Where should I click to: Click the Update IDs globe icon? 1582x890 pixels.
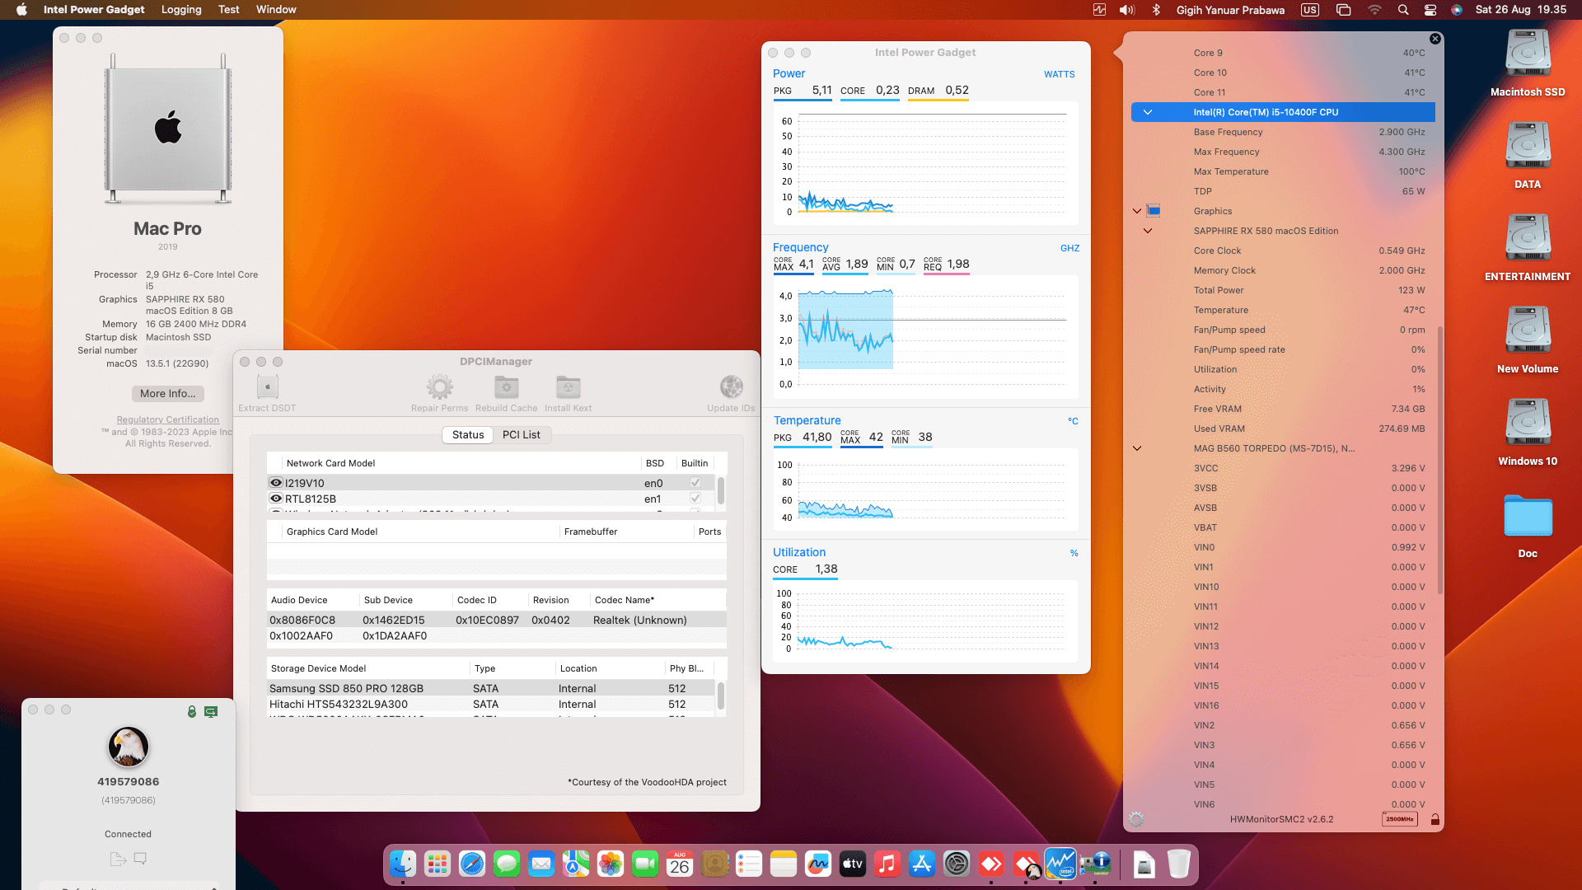[x=731, y=386]
